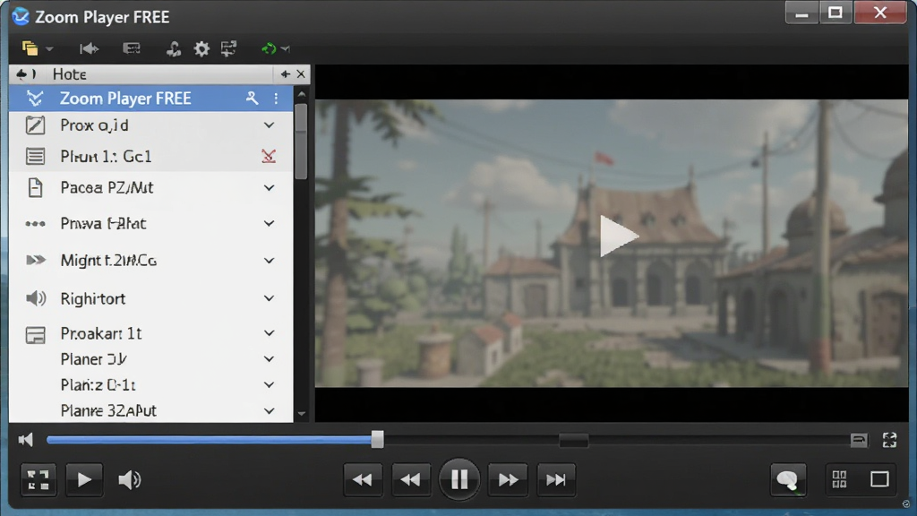
Task: Pause playback with the round pause button
Action: pos(459,479)
